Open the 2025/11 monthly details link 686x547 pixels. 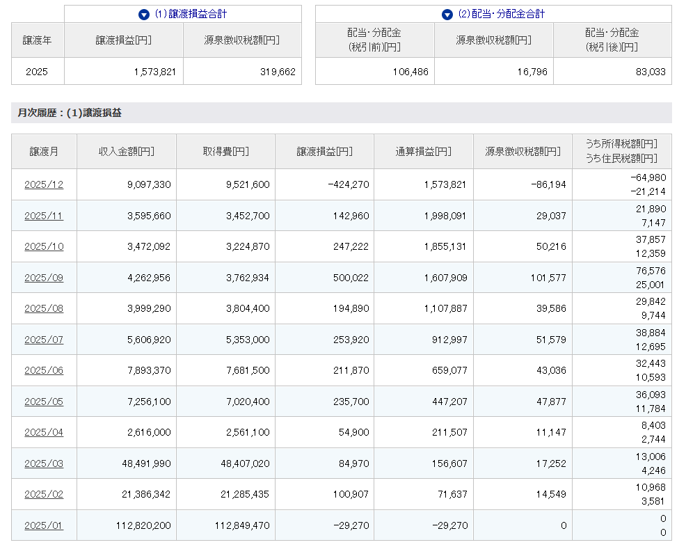click(x=44, y=216)
